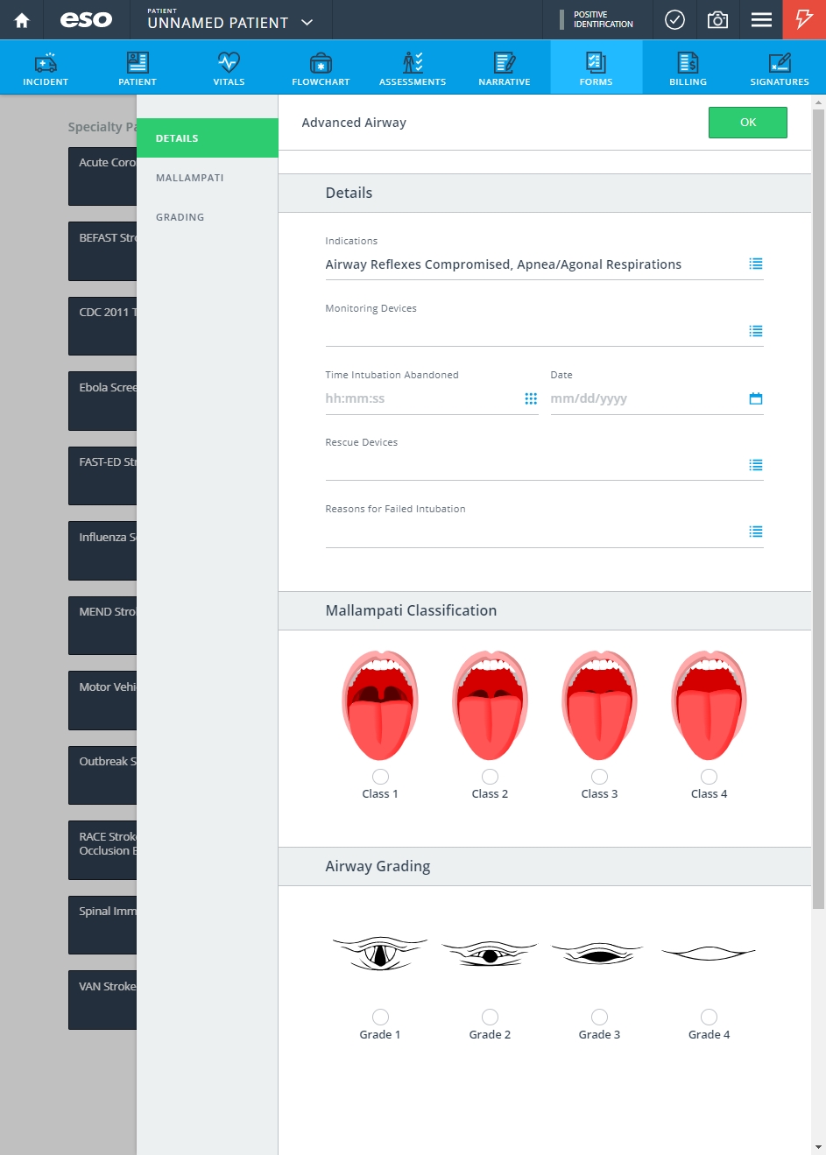Open the Patient tab
This screenshot has width=826, height=1155.
[x=138, y=67]
